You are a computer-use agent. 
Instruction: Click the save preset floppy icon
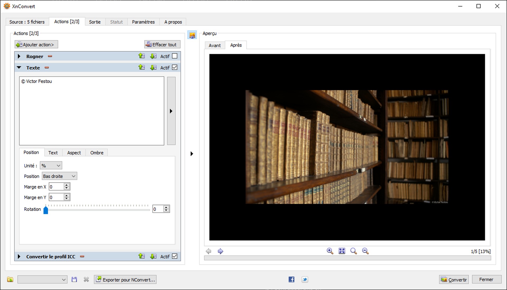tap(74, 279)
